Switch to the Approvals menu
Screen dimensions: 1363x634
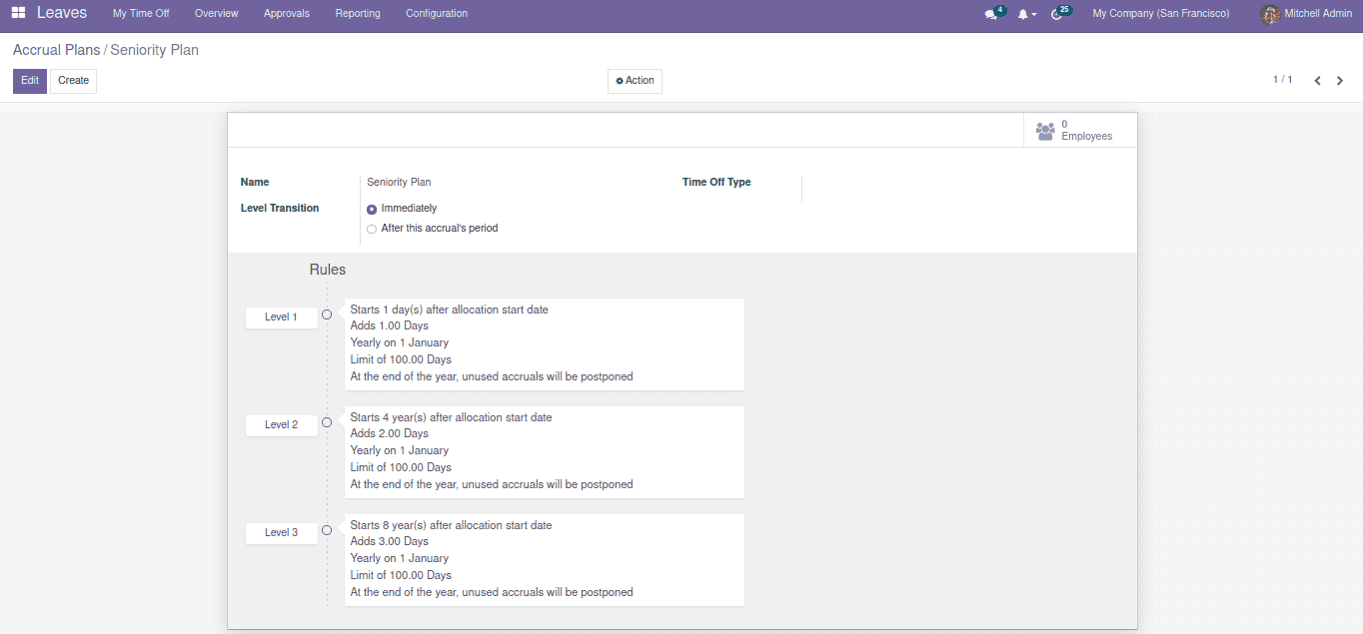(x=287, y=14)
